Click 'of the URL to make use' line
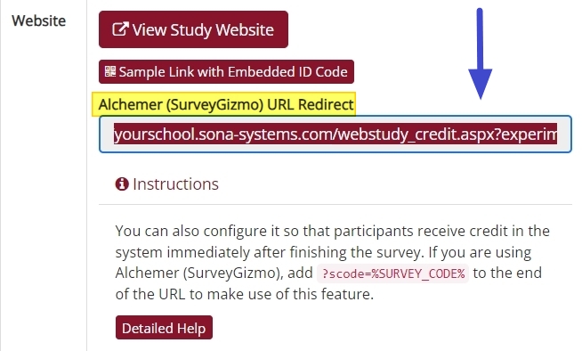 244,294
